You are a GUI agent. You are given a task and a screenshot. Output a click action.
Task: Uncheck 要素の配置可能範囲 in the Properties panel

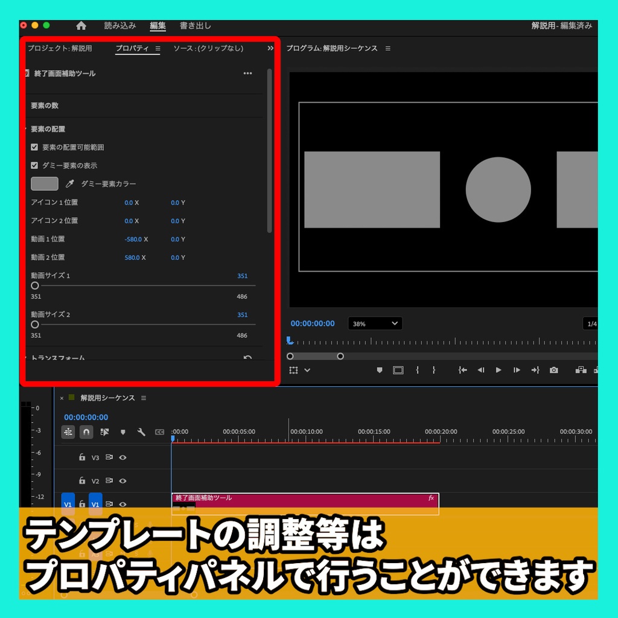pyautogui.click(x=34, y=147)
